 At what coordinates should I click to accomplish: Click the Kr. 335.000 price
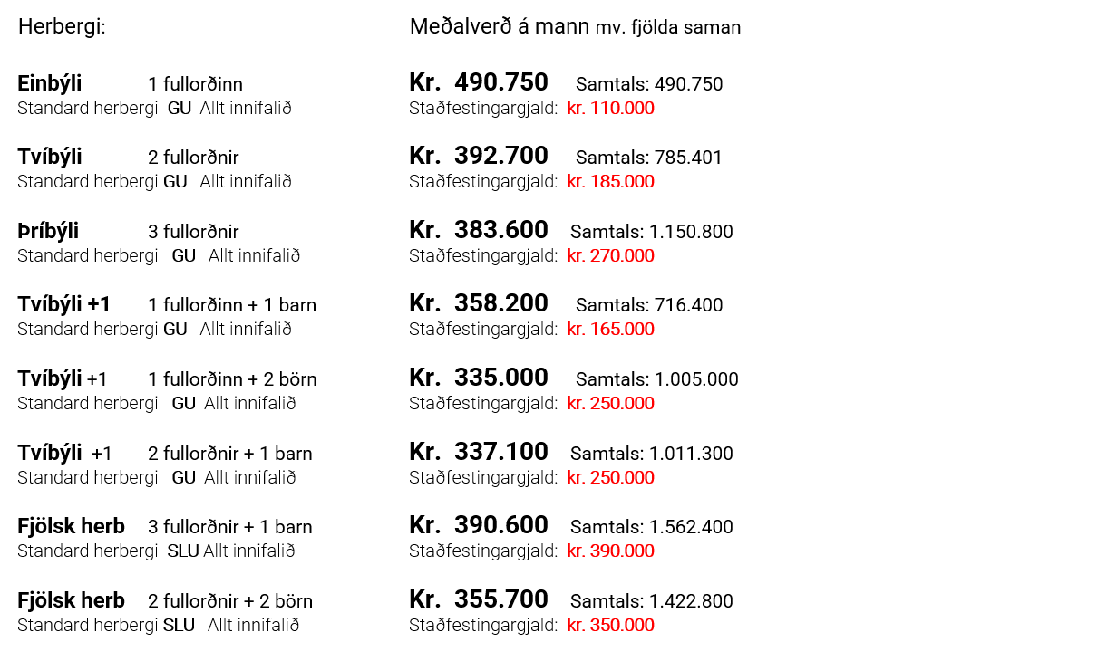tap(479, 377)
